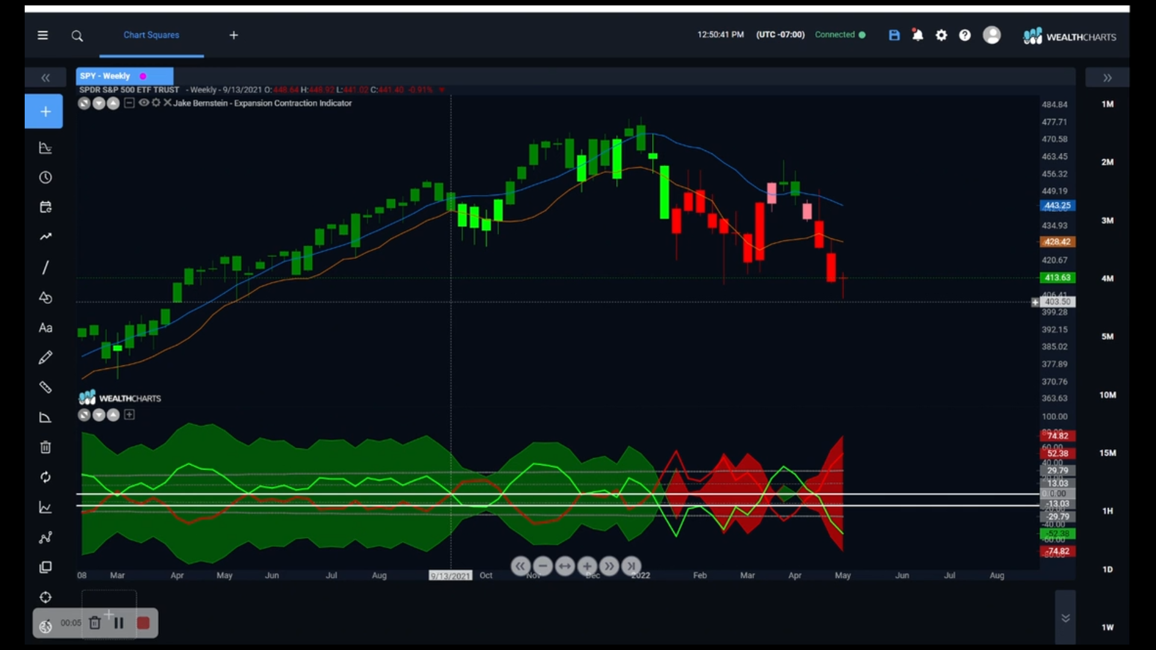Open the symbol search magnifier
The image size is (1156, 650).
click(x=77, y=36)
